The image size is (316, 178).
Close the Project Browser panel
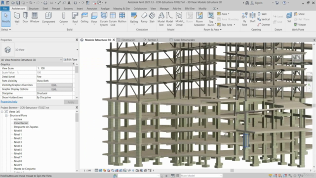tap(77, 108)
